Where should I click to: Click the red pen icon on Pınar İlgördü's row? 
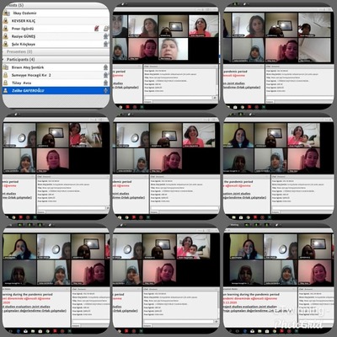97,29
